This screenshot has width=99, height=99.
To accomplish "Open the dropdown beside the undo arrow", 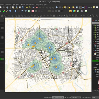I will click(x=12, y=11).
